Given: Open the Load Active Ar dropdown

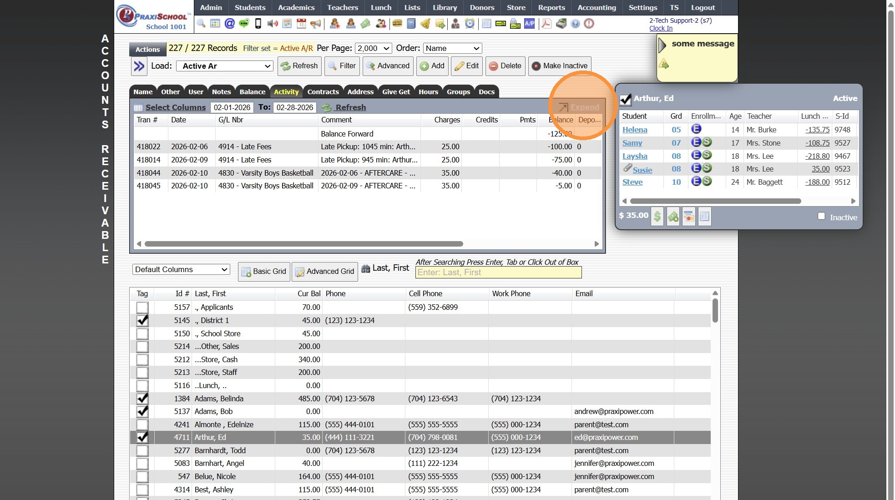Looking at the screenshot, I should point(225,66).
